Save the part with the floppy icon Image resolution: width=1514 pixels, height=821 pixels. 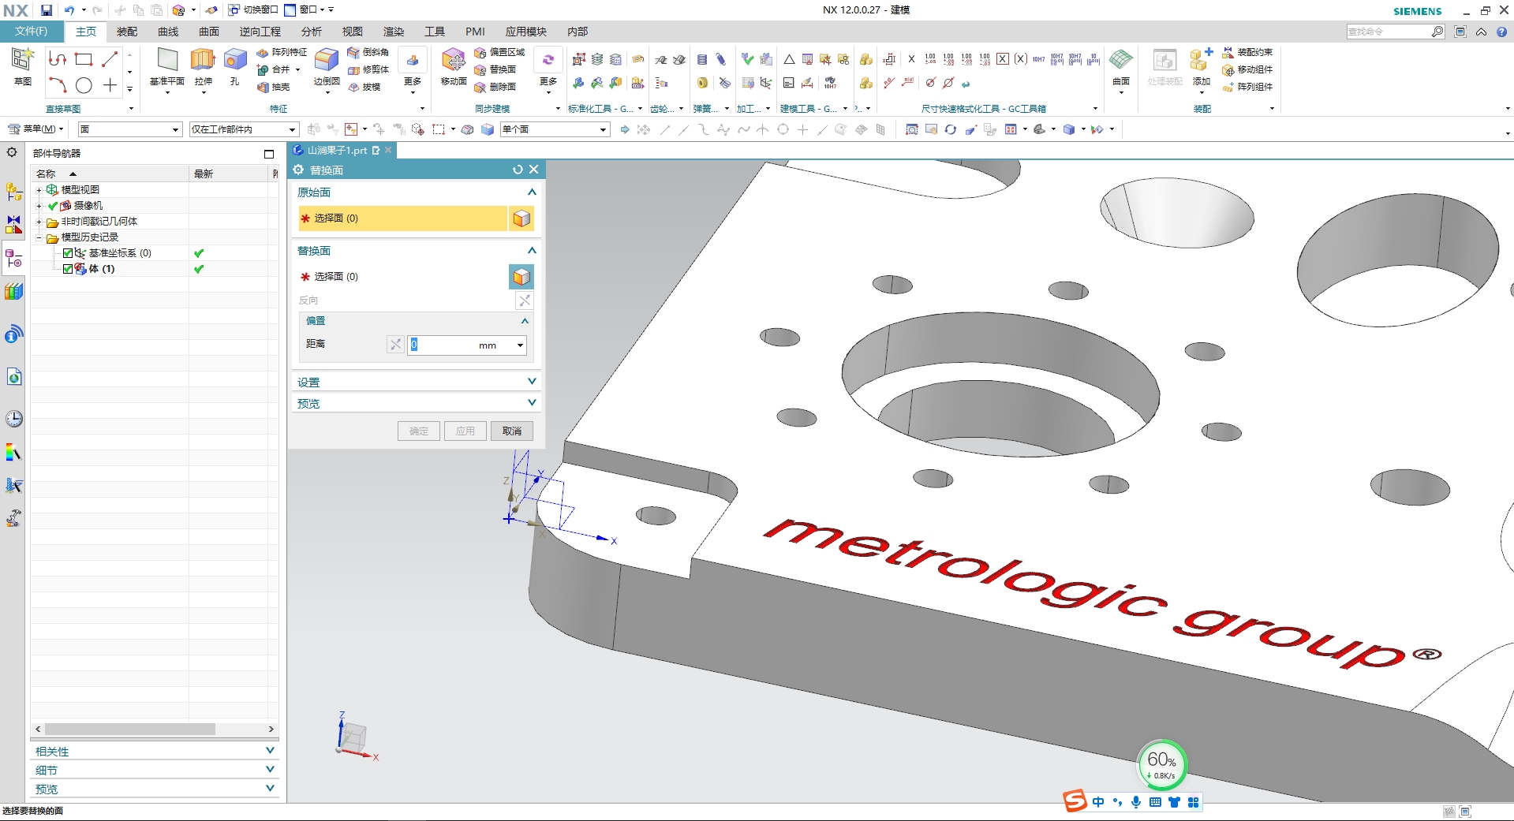tap(47, 10)
